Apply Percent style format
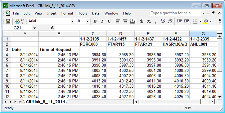 click(149, 21)
